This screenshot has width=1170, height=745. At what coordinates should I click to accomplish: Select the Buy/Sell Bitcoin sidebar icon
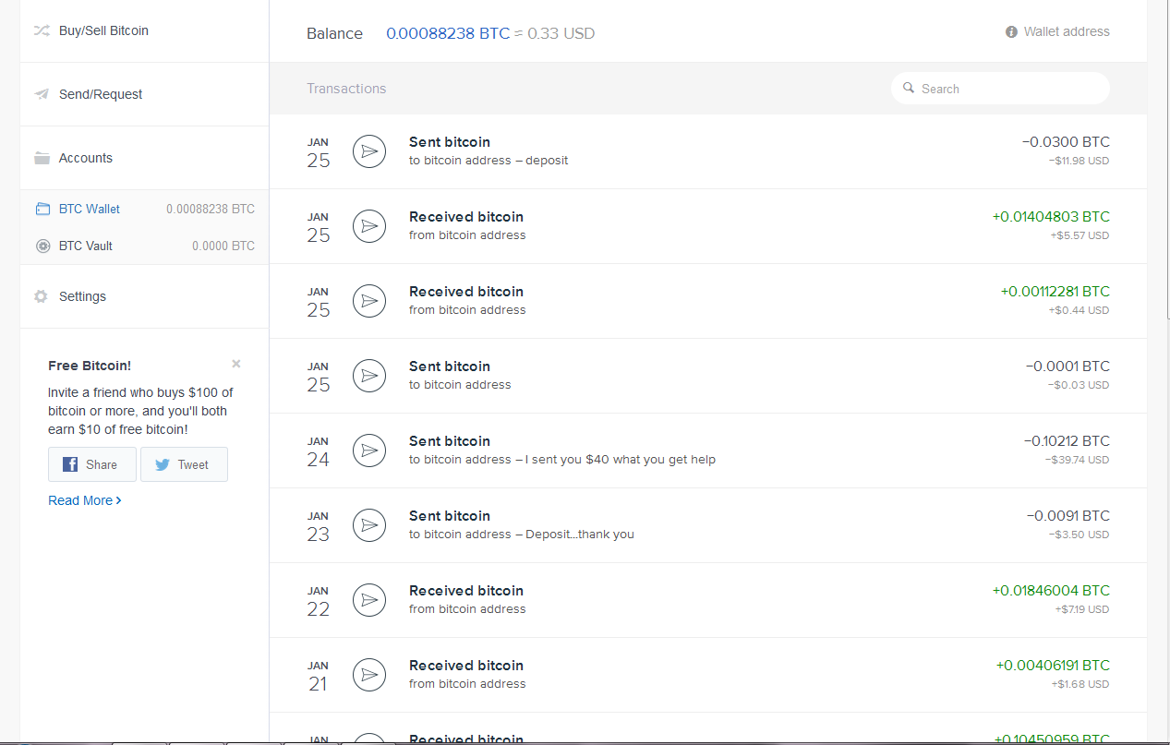click(x=42, y=30)
